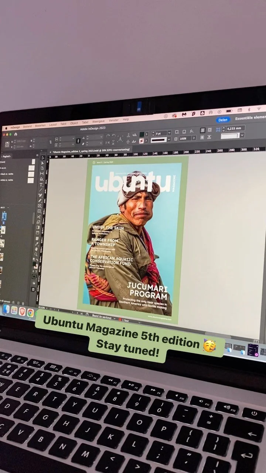Open the Layout menu
The image size is (266, 473).
point(53,125)
